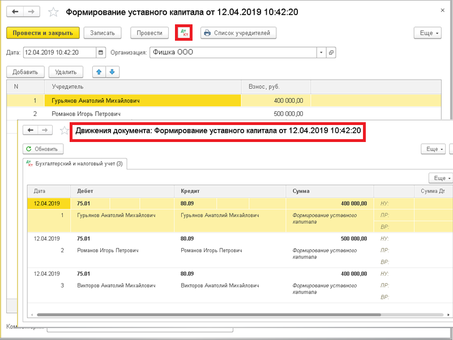This screenshot has height=340, width=453.
Task: Click the Сумма column header
Action: point(330,191)
